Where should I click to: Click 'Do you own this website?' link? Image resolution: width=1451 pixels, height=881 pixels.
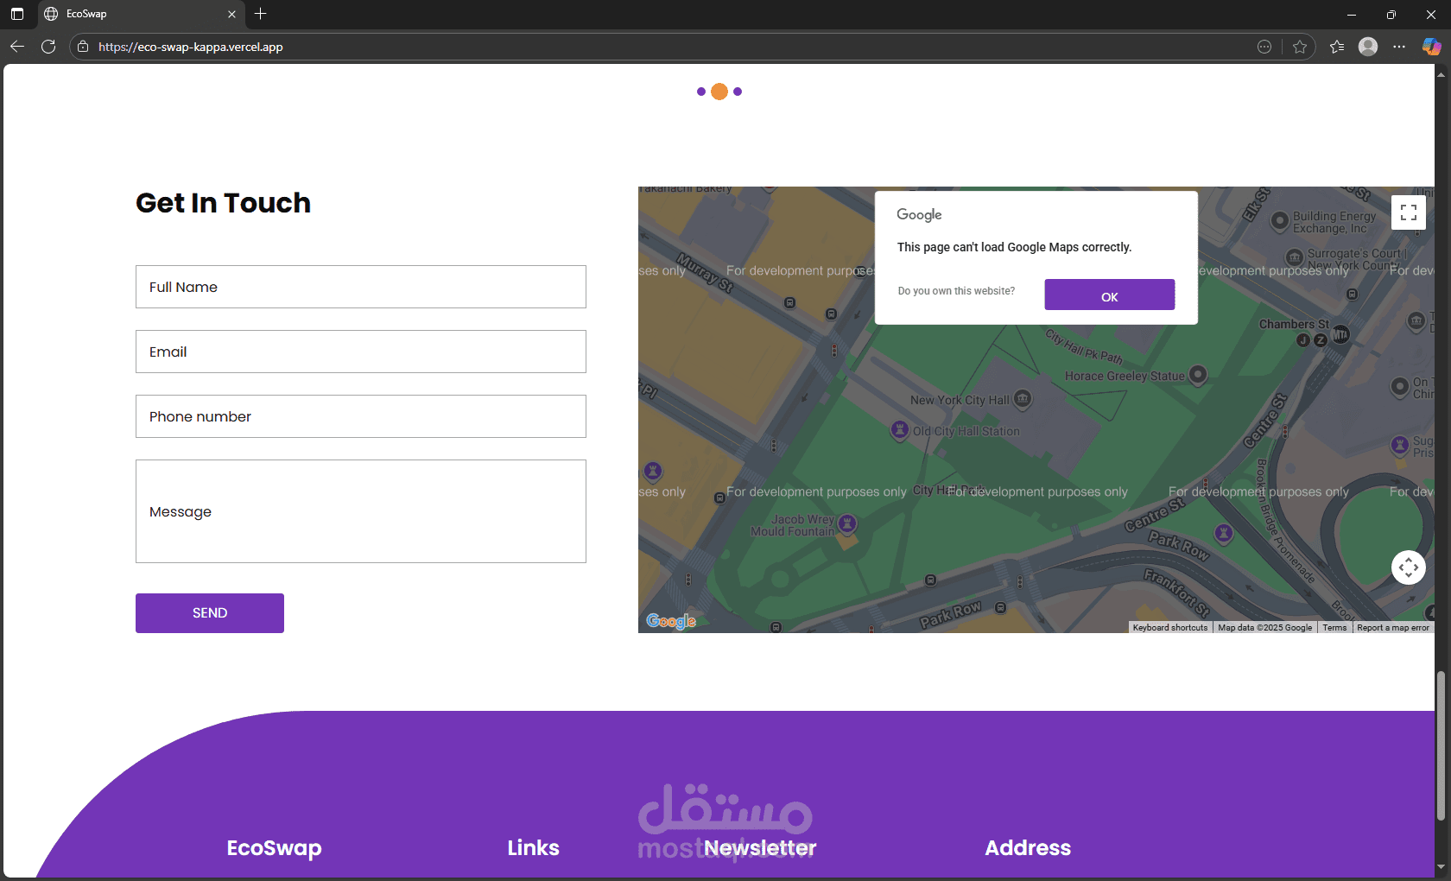[956, 291]
